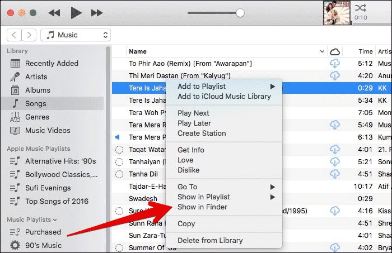Click dotted circle beside Taqat Watan
The image size is (392, 253).
point(119,150)
